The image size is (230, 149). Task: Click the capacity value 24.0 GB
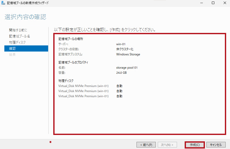121,73
